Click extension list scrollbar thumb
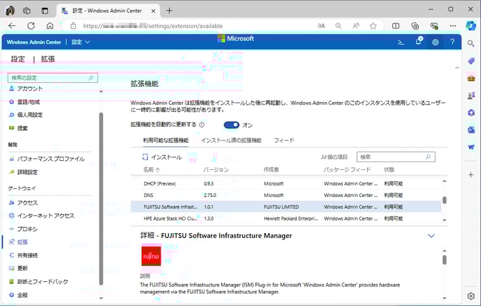This screenshot has width=481, height=306. (444, 200)
